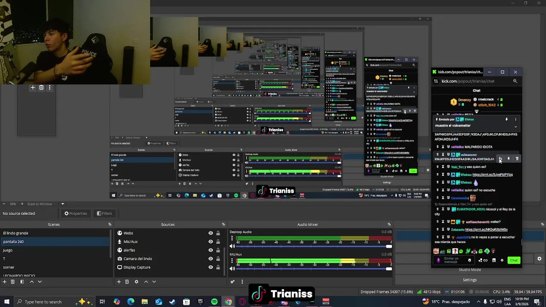Move scene up with Scenes toolbar arrow
This screenshot has width=546, height=307.
(32, 282)
